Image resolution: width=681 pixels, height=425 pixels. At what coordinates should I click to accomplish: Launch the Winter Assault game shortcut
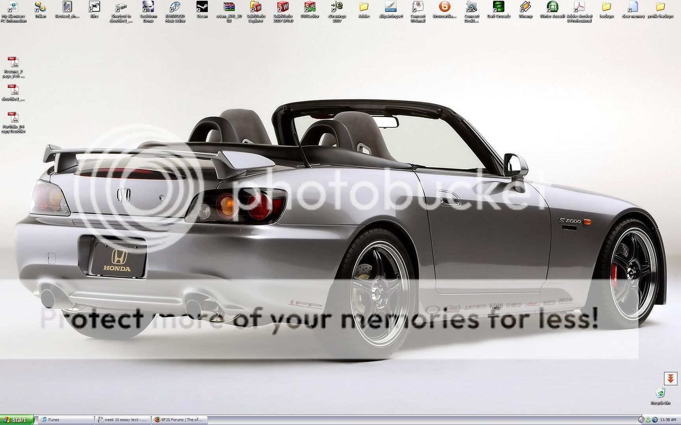point(552,10)
